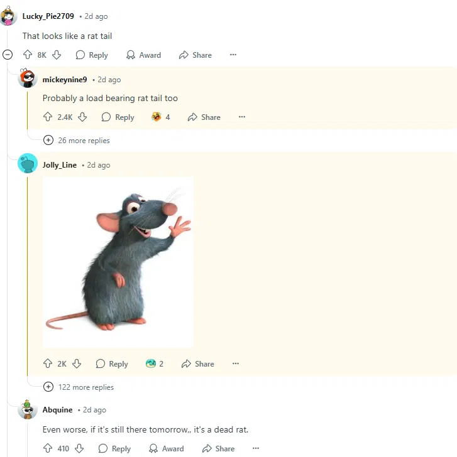The height and width of the screenshot is (457, 457).
Task: Downvote Abquine's dead rat comment
Action: 79,448
